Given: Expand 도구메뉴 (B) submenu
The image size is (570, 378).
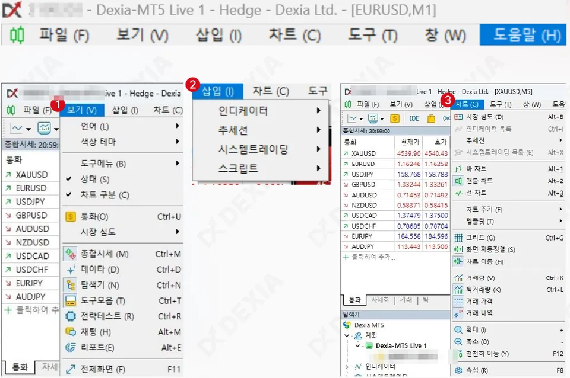Looking at the screenshot, I should [x=122, y=164].
